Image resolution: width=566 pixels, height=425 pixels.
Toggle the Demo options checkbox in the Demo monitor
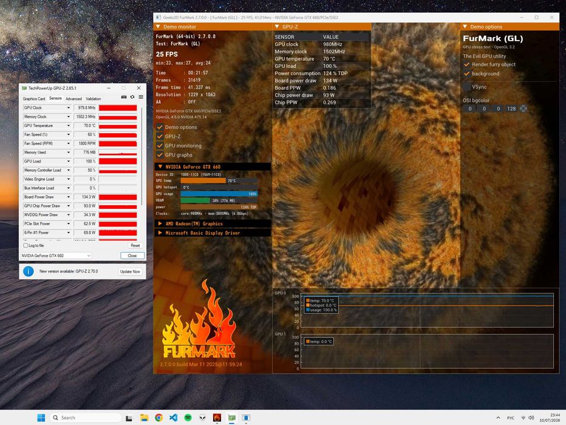point(160,127)
